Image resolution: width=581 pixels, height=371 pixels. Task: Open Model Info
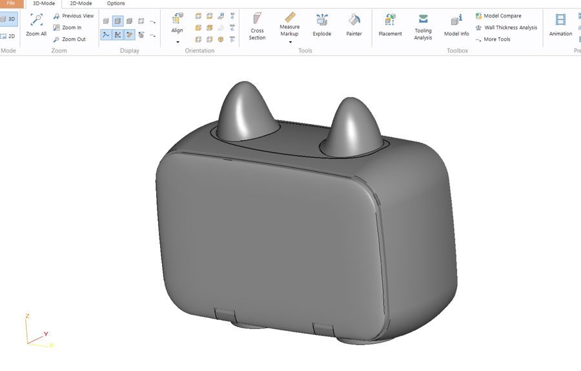click(x=456, y=25)
